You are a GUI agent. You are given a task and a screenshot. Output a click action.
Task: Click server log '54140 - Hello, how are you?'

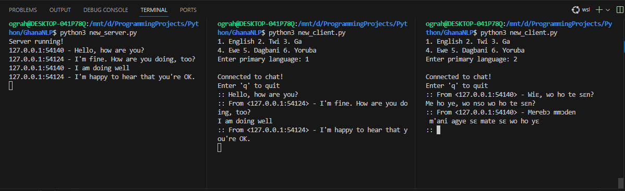click(x=76, y=50)
